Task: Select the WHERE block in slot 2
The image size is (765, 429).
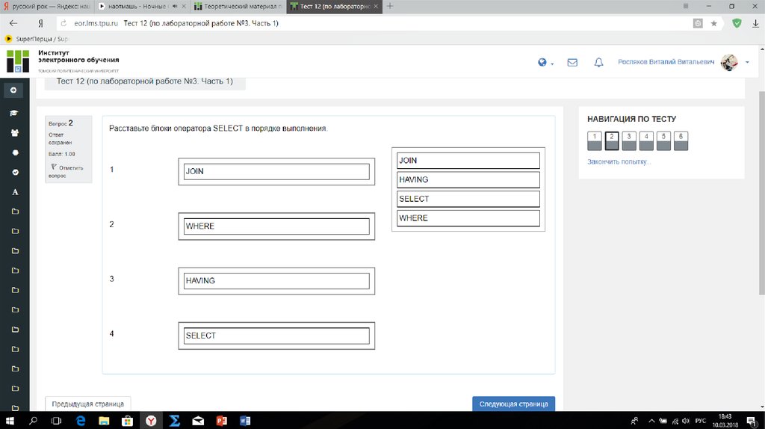Action: (x=276, y=226)
